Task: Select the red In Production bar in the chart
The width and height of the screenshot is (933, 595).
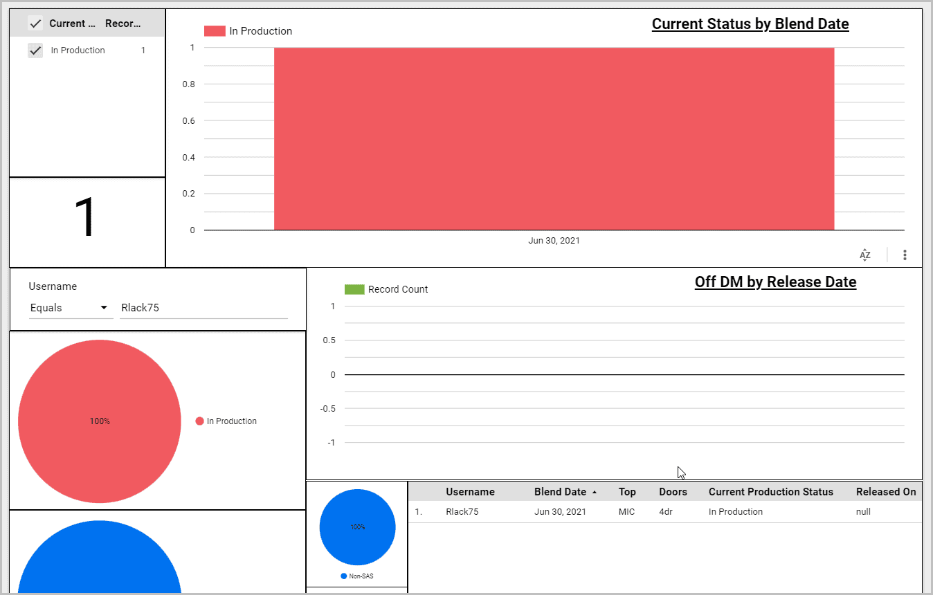Action: (x=554, y=138)
